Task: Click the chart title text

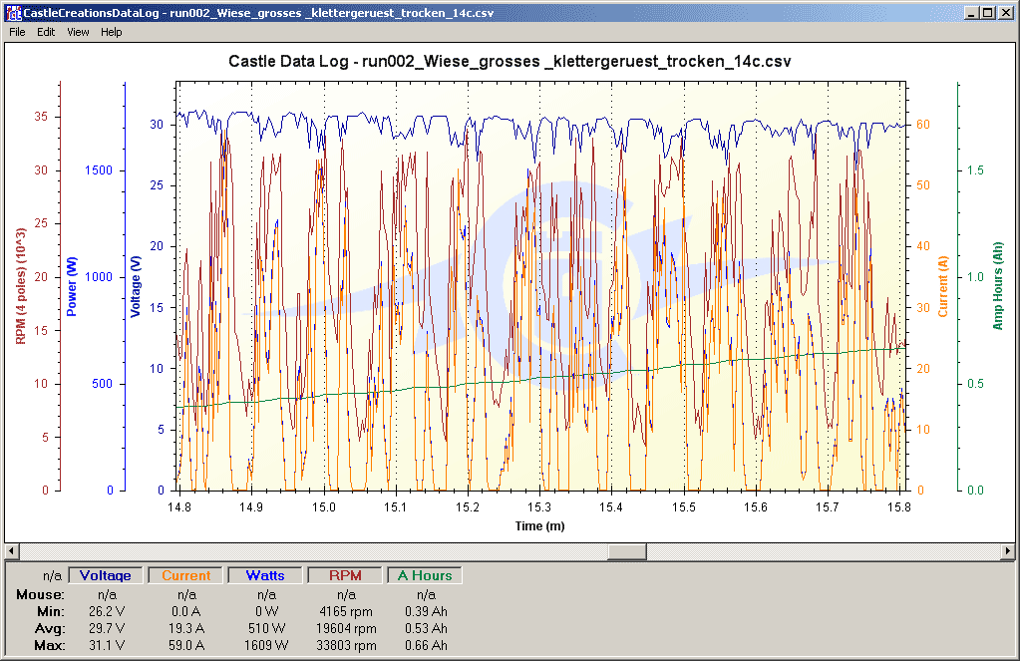Action: (510, 61)
